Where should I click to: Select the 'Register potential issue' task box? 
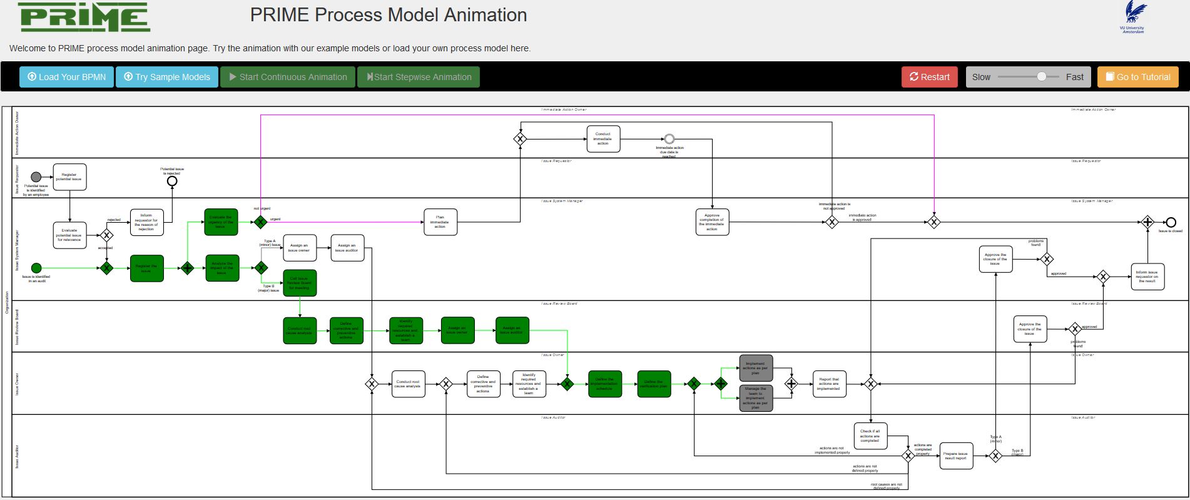pos(69,177)
